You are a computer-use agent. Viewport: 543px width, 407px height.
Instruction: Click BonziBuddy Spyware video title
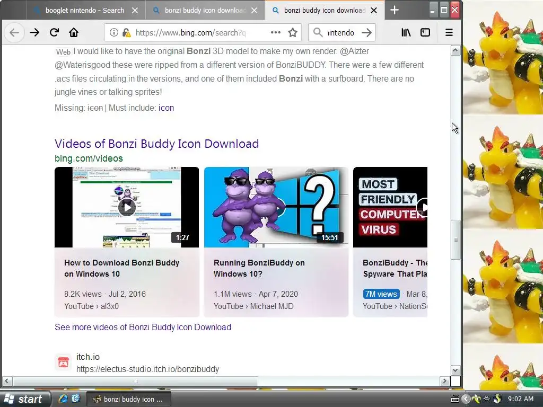click(395, 268)
